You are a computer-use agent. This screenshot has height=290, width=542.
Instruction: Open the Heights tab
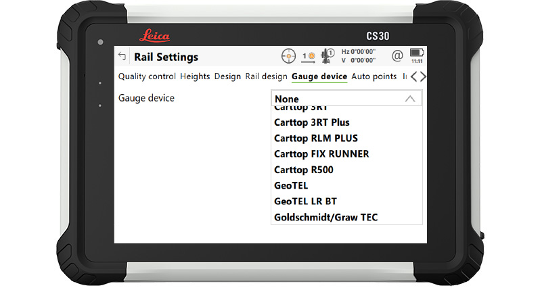[x=195, y=77]
